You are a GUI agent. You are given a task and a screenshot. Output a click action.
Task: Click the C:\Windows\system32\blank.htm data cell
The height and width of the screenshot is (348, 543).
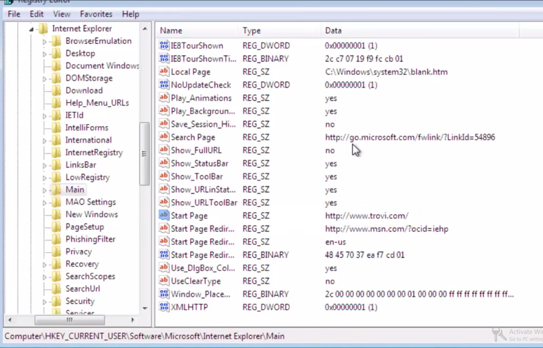386,72
